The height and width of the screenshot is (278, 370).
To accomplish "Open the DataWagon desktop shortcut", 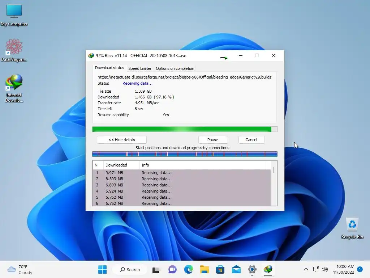I will (x=14, y=50).
